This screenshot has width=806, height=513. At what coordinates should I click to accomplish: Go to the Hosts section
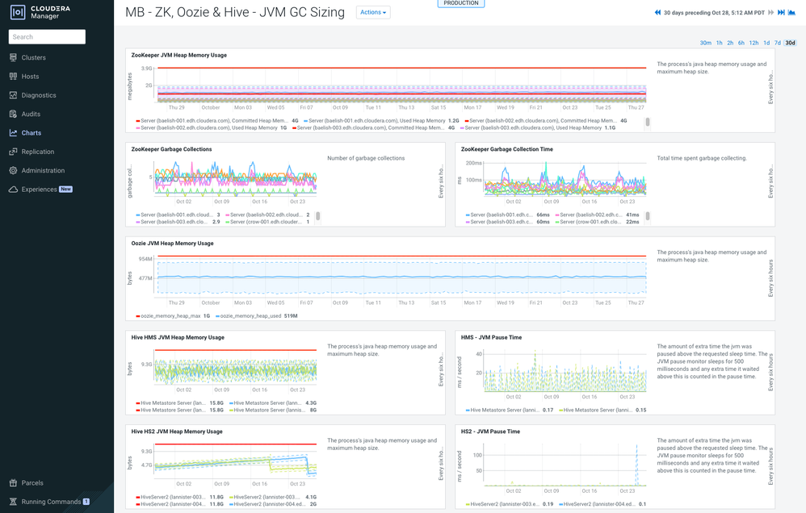point(31,77)
